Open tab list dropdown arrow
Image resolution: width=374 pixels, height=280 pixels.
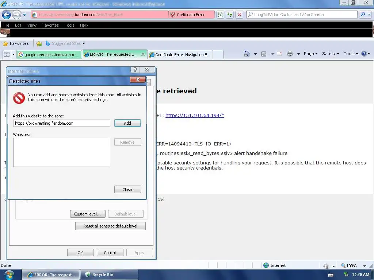[x=14, y=55]
